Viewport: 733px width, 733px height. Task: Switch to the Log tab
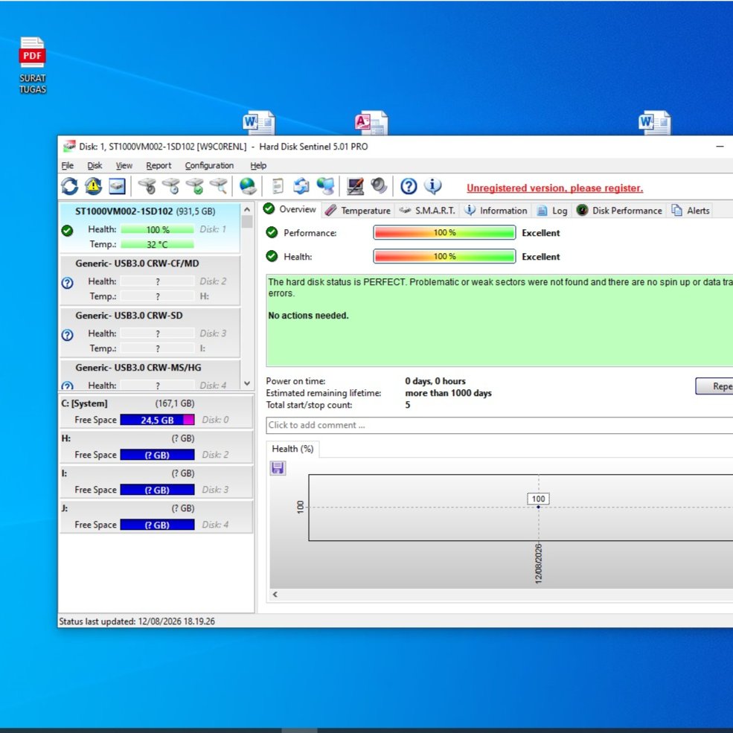point(552,211)
